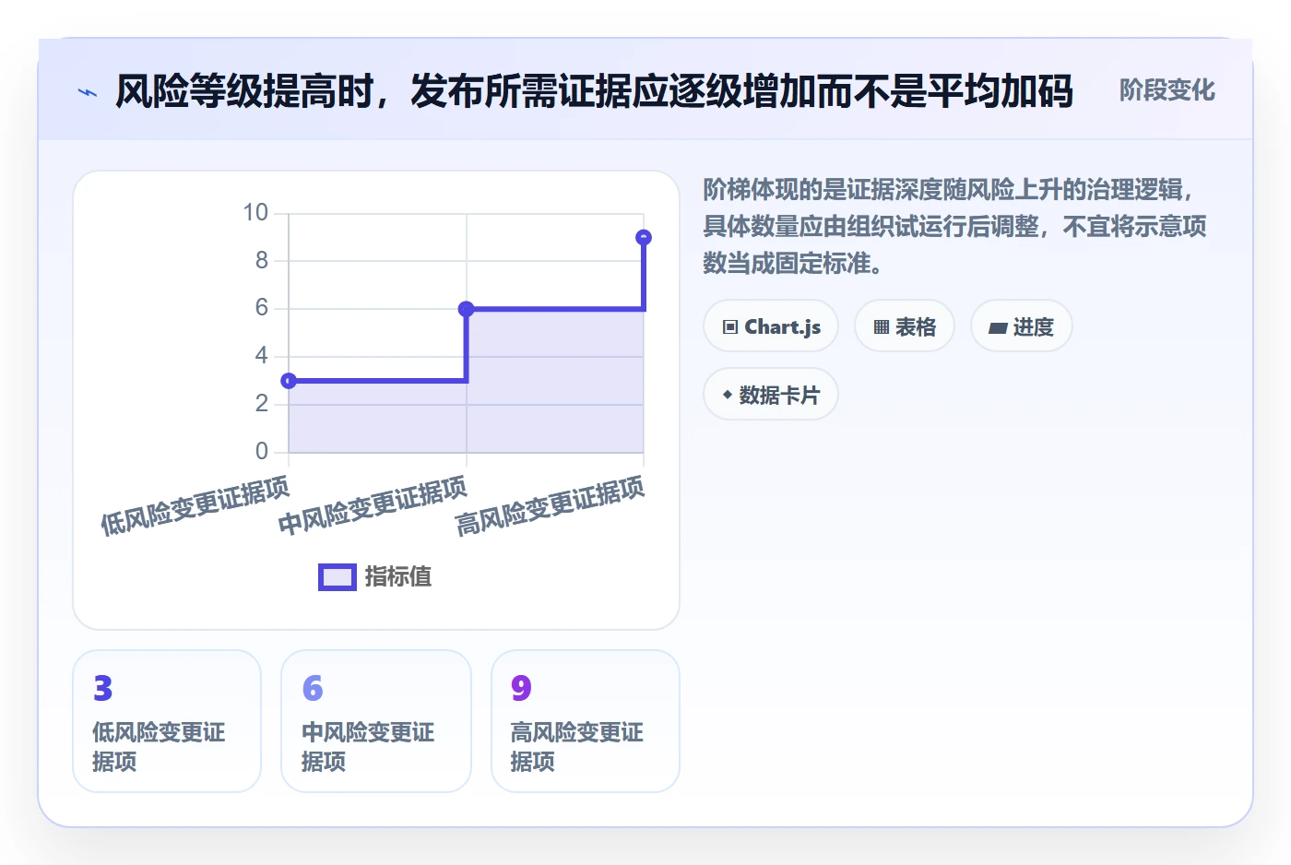Click the 中风险变更证据项 x-axis label
The height and width of the screenshot is (865, 1291).
pyautogui.click(x=373, y=505)
